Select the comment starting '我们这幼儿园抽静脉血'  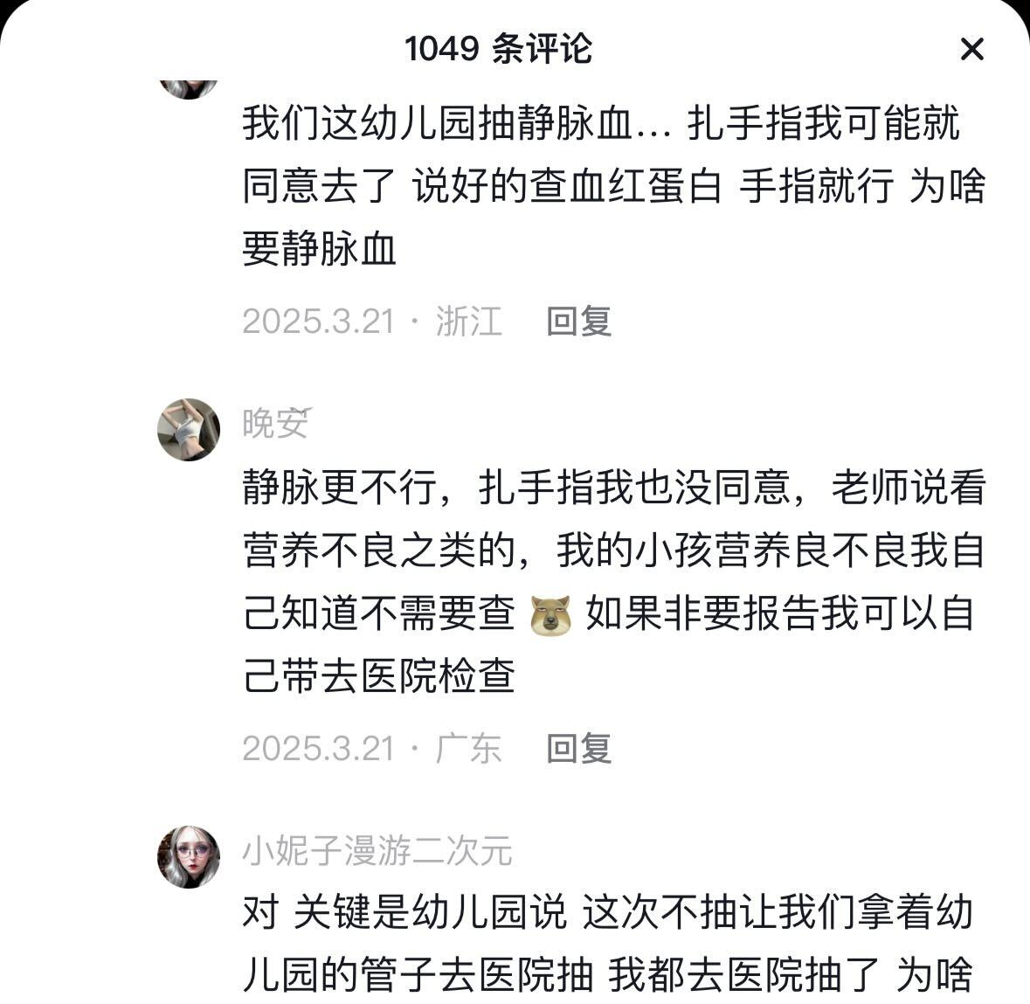tap(613, 185)
